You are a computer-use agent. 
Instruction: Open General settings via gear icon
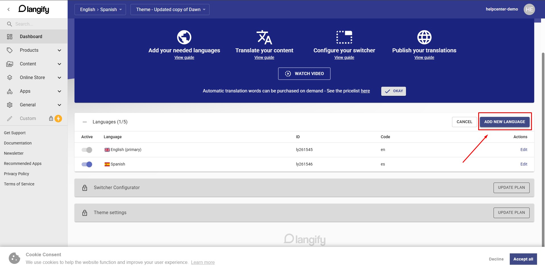(10, 105)
